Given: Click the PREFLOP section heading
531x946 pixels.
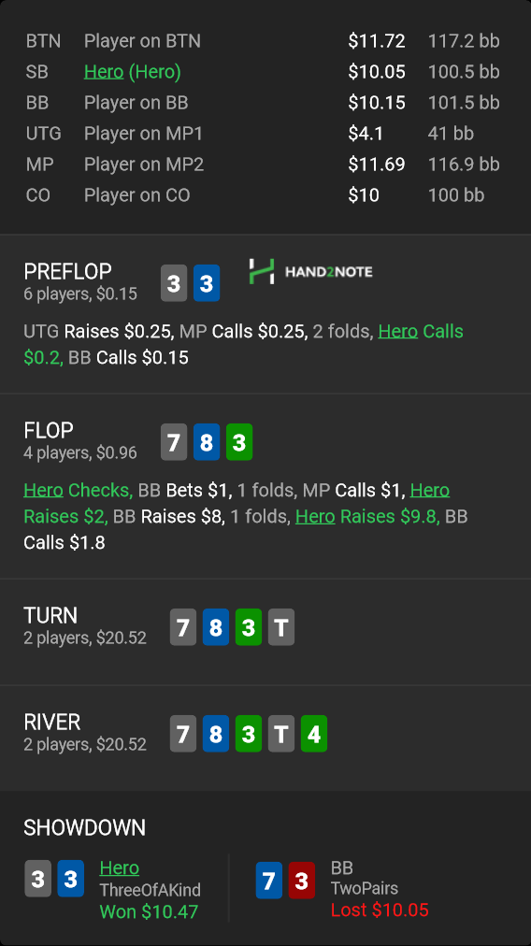Looking at the screenshot, I should 67,271.
